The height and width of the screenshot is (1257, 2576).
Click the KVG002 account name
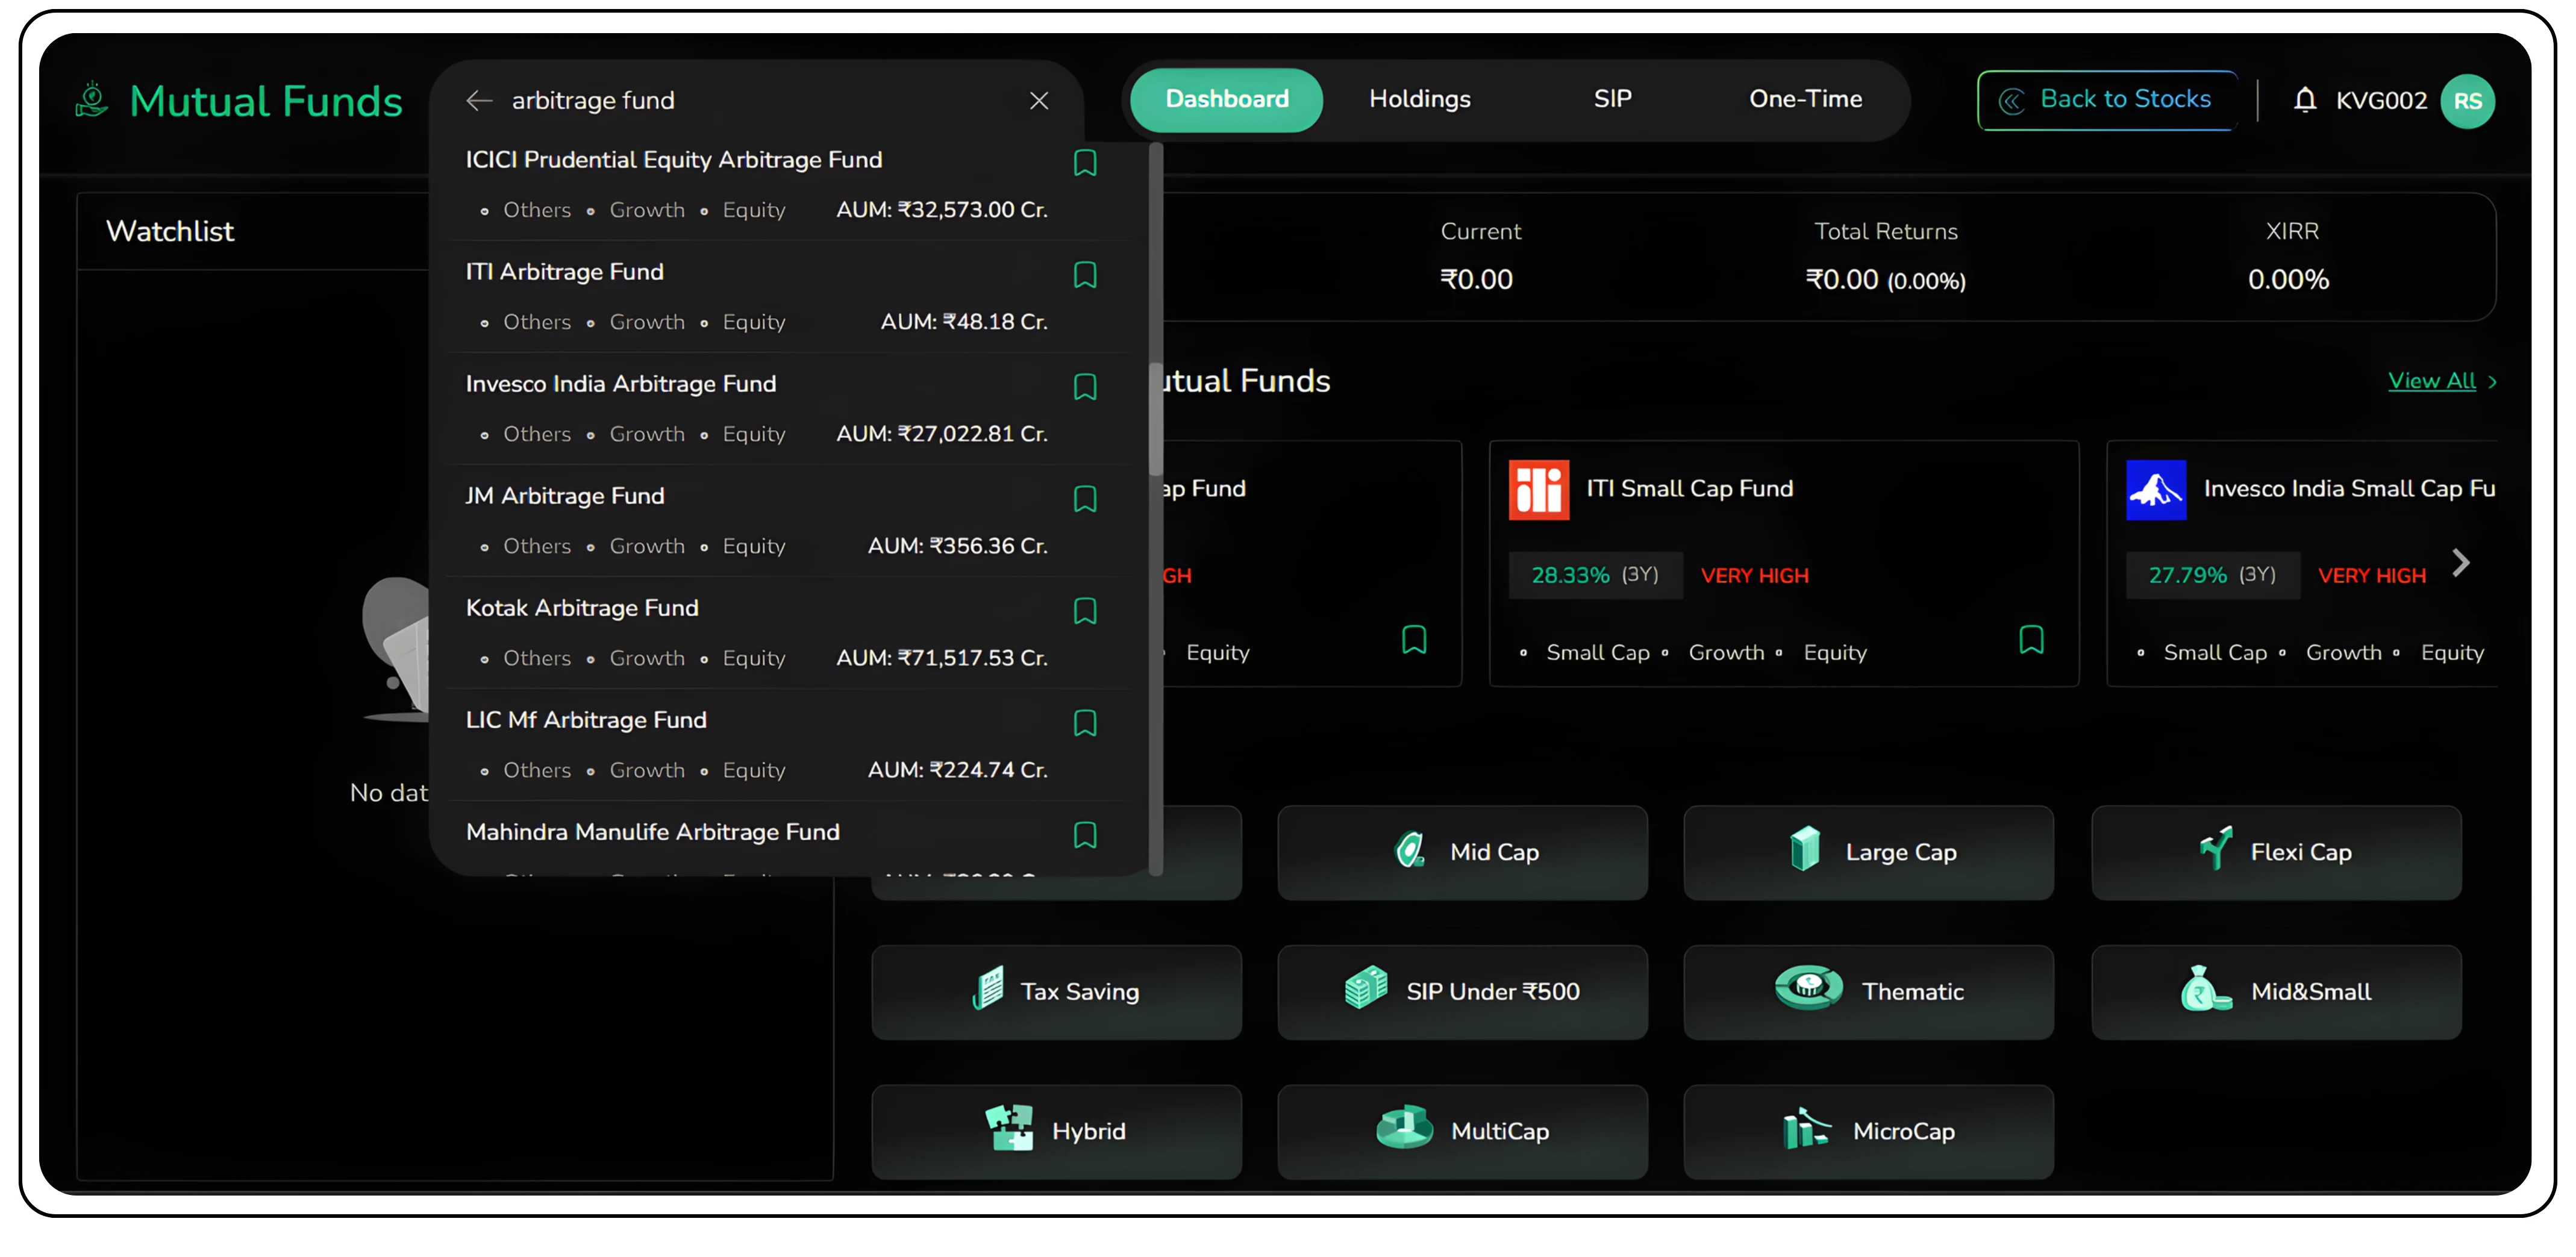pos(2381,101)
